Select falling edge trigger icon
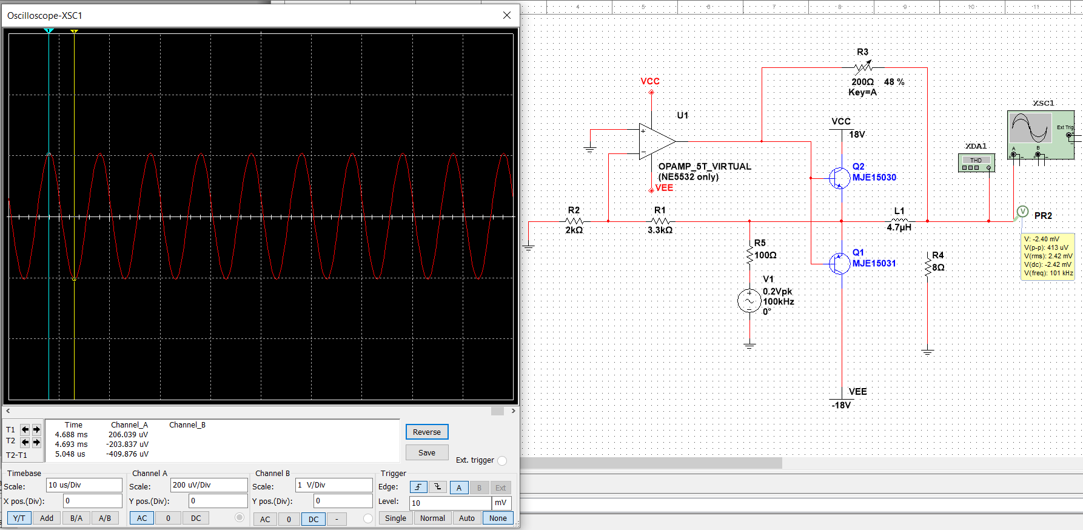Image resolution: width=1083 pixels, height=530 pixels. [x=438, y=487]
